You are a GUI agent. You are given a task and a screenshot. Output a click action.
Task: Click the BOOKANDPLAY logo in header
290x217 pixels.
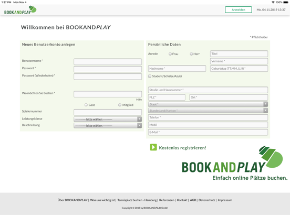[20, 10]
